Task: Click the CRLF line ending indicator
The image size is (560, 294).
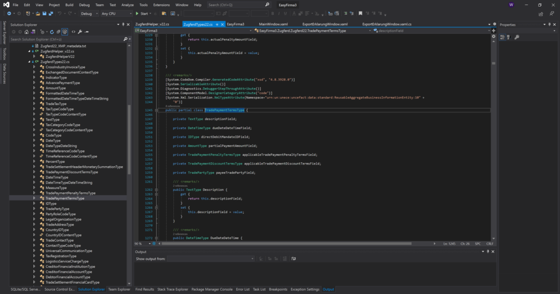Action: click(489, 244)
